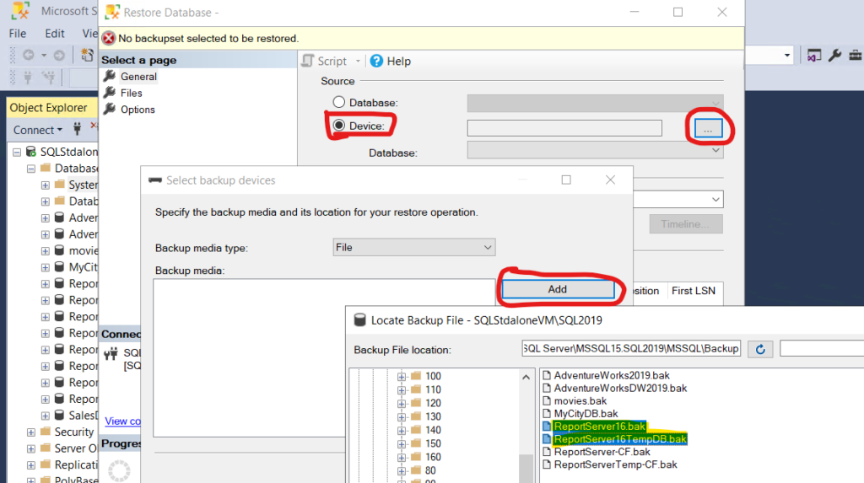Expand the 130 folder node
864x483 pixels.
(401, 417)
